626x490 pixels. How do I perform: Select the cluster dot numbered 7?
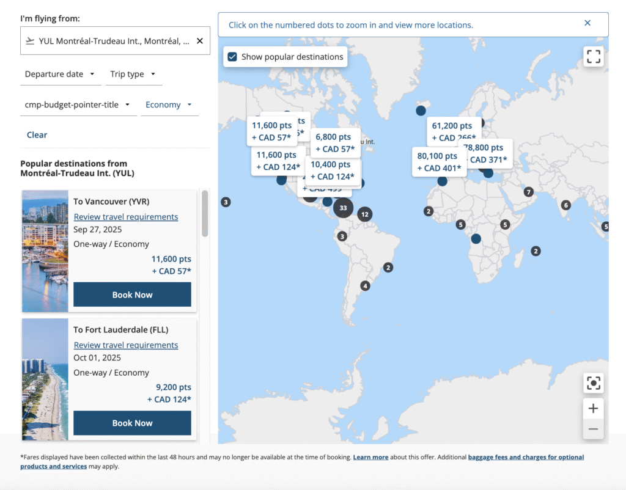pos(529,192)
